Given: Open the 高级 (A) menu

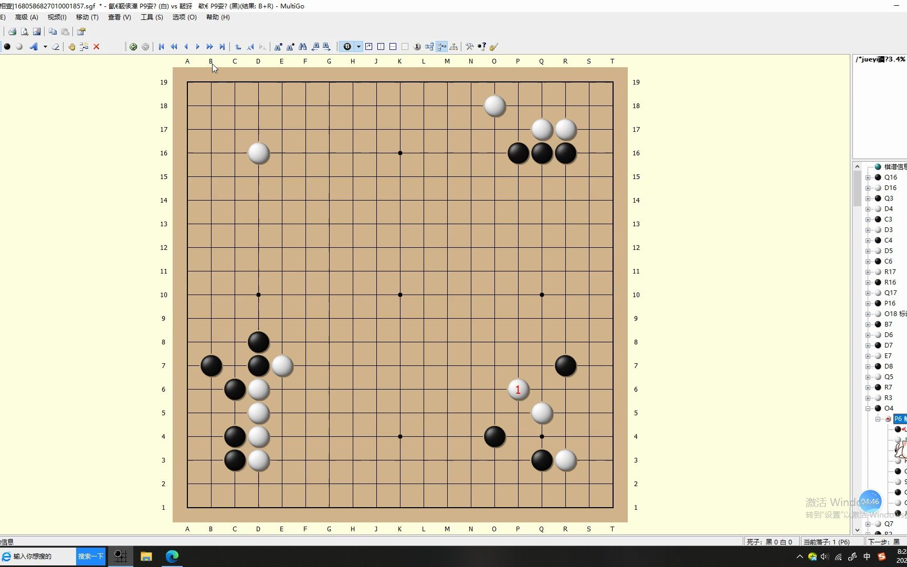Looking at the screenshot, I should 27,17.
